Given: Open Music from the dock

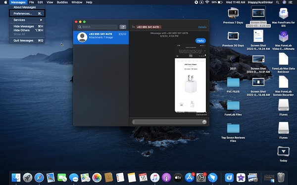Looking at the screenshot, I should 155,178.
